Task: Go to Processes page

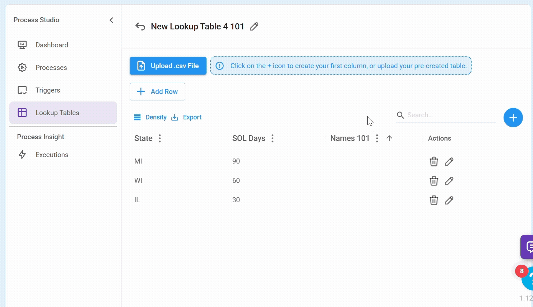Action: point(51,67)
